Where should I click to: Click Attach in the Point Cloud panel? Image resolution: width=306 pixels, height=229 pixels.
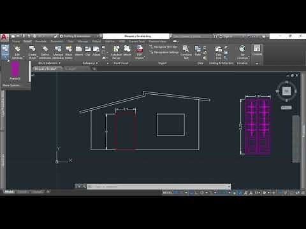[127, 52]
